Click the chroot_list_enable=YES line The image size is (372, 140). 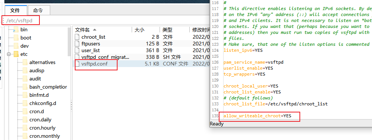252,92
